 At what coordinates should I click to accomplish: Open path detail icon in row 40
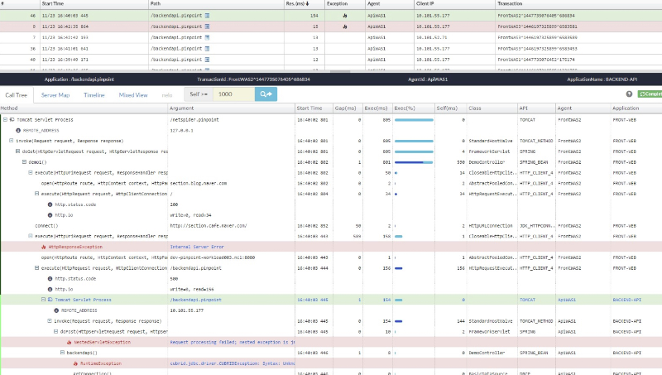pyautogui.click(x=208, y=60)
